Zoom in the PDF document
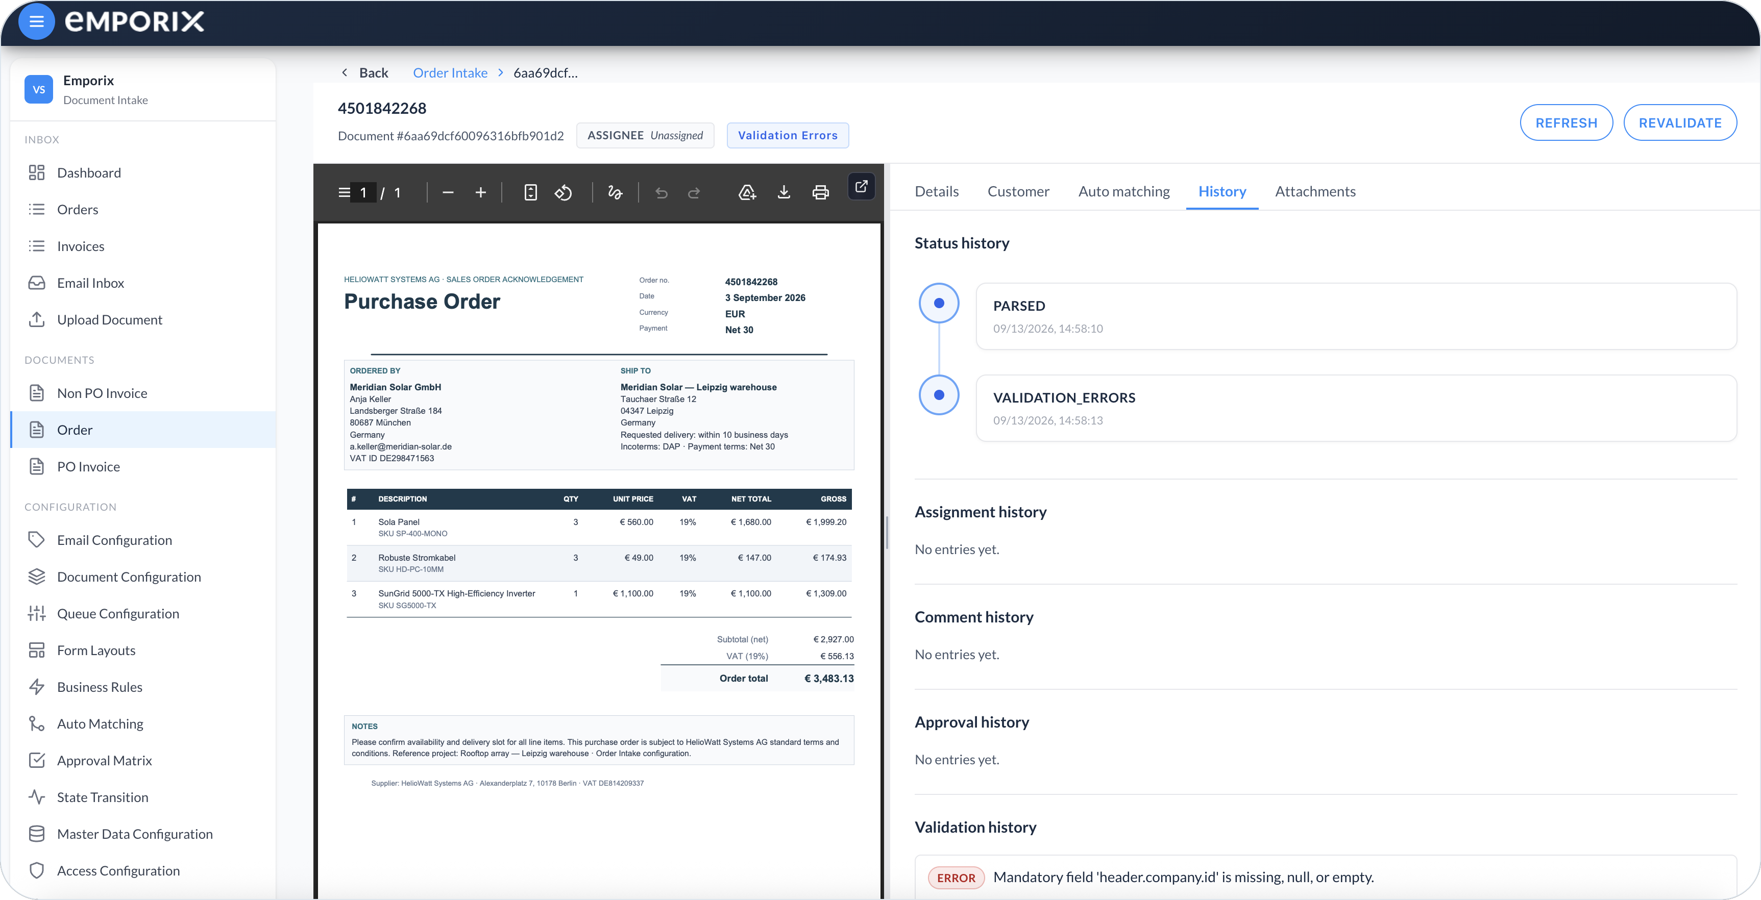Viewport: 1761px width, 900px height. (x=481, y=193)
